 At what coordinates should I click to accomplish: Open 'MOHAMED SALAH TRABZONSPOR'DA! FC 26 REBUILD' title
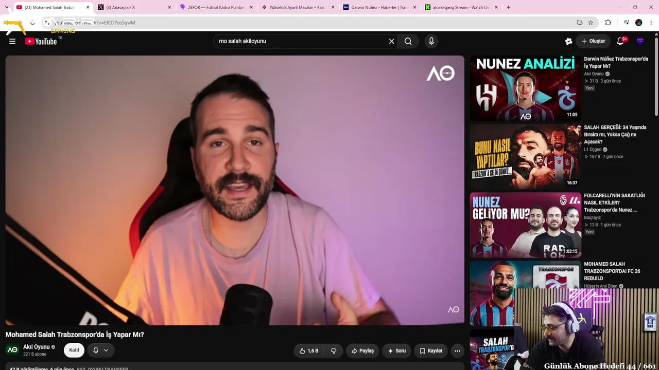[x=612, y=271]
